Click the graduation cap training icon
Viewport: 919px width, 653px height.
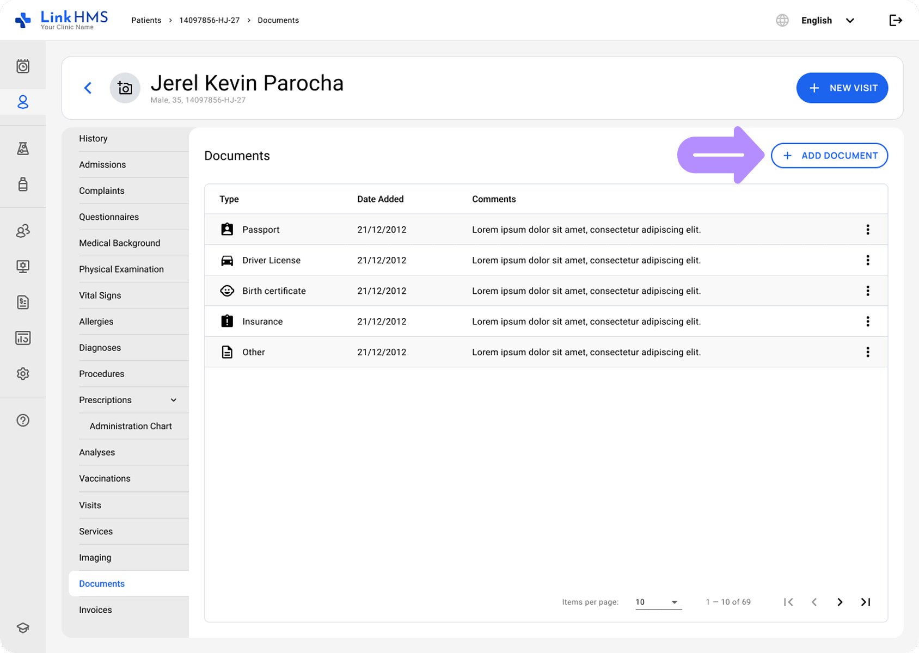[x=23, y=627]
